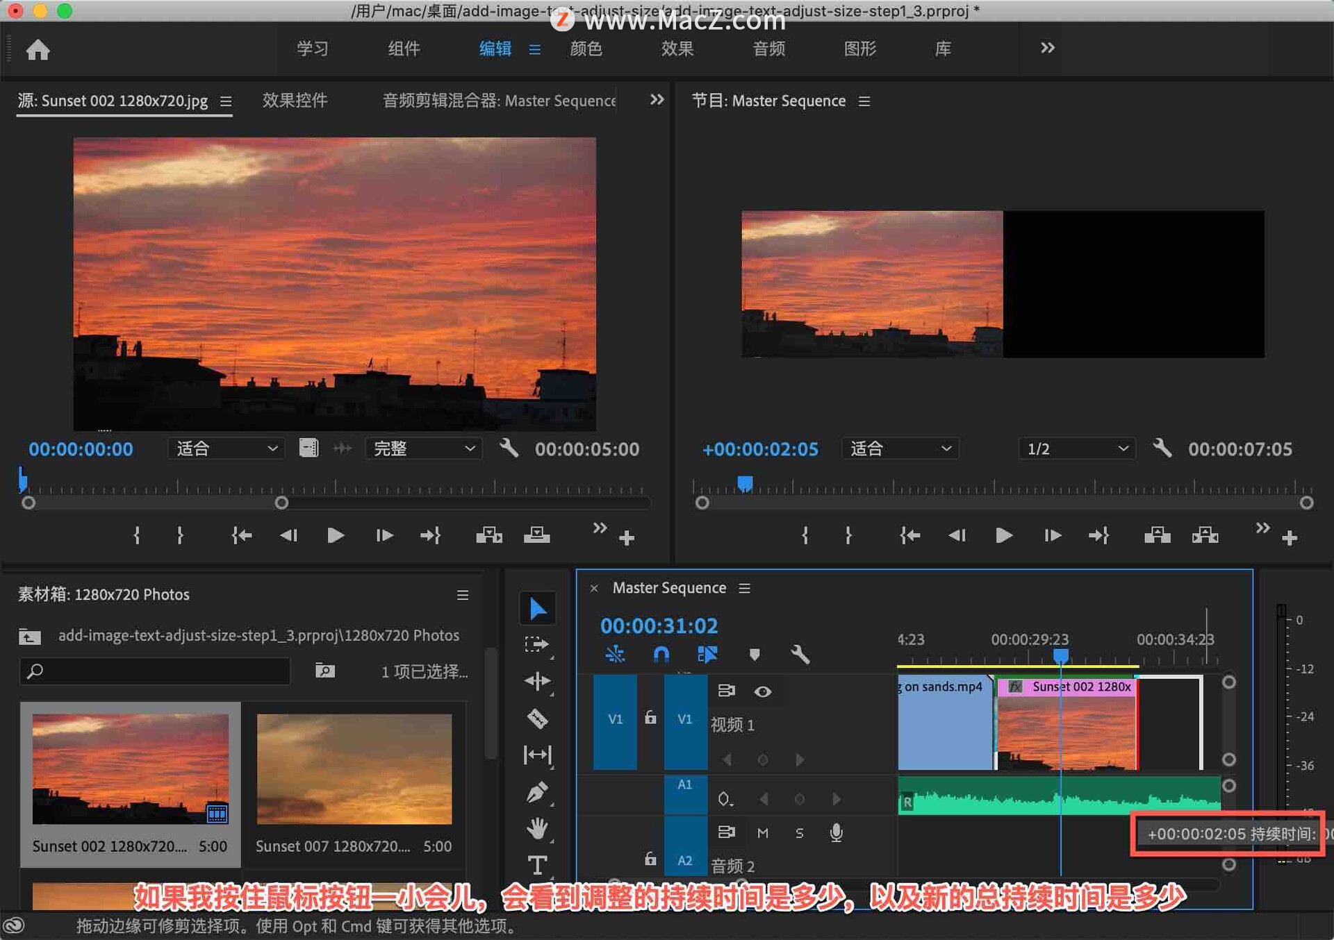
Task: Solo audio track 2
Action: click(x=800, y=832)
